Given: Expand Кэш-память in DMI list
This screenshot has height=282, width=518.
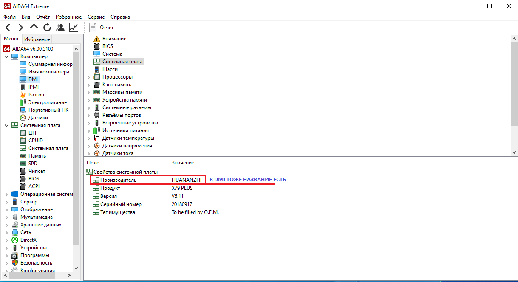Looking at the screenshot, I should click(88, 85).
